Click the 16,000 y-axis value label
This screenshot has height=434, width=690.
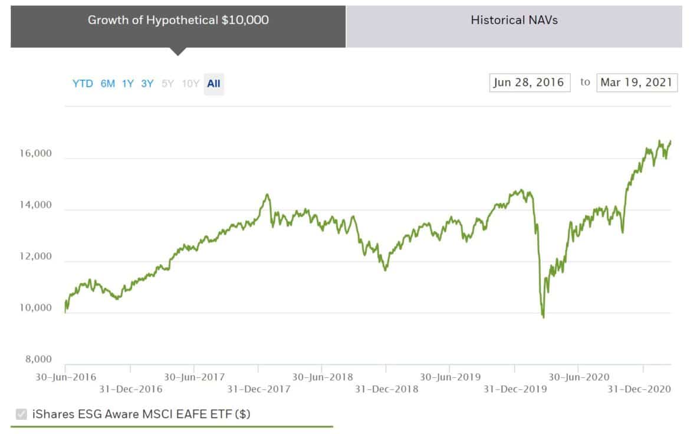[x=36, y=154]
